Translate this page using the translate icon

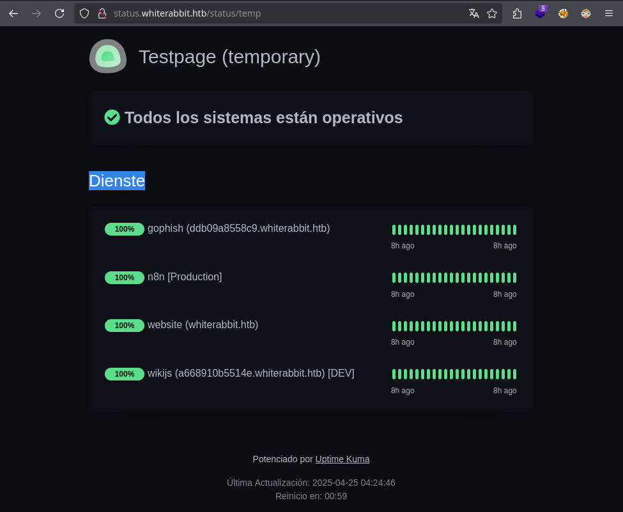coord(473,13)
